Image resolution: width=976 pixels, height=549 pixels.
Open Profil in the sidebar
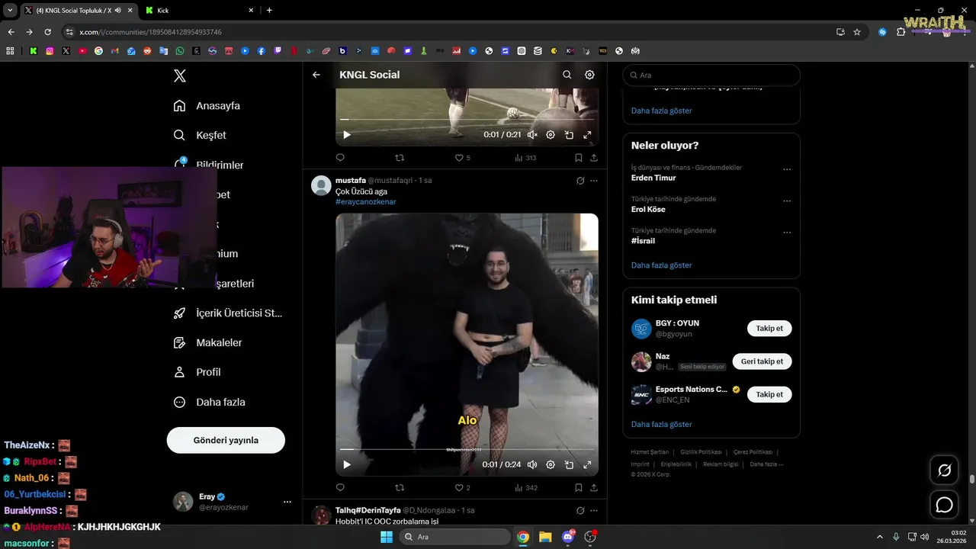[197, 372]
